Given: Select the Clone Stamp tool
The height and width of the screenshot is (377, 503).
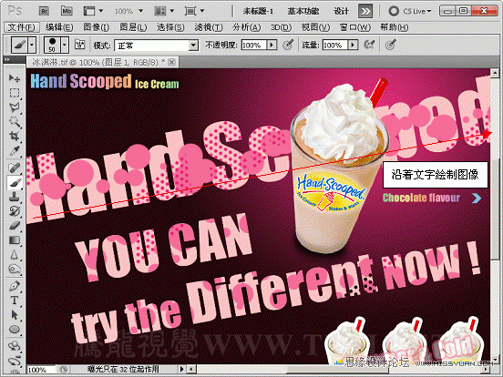Looking at the screenshot, I should (14, 197).
